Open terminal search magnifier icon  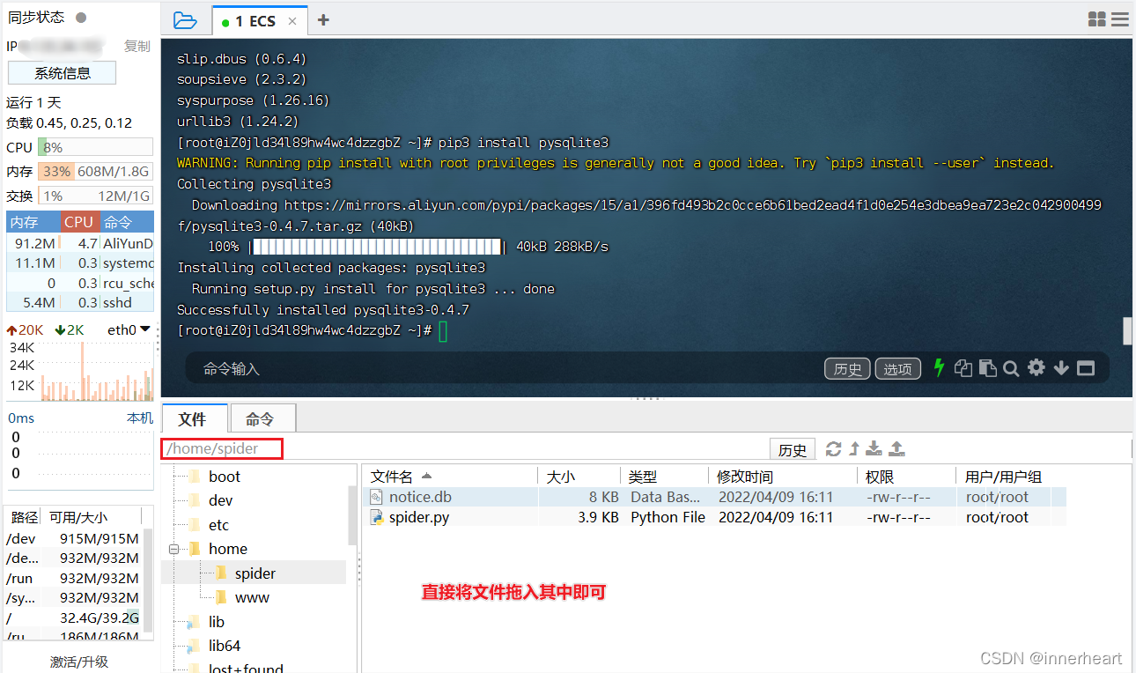click(1011, 368)
